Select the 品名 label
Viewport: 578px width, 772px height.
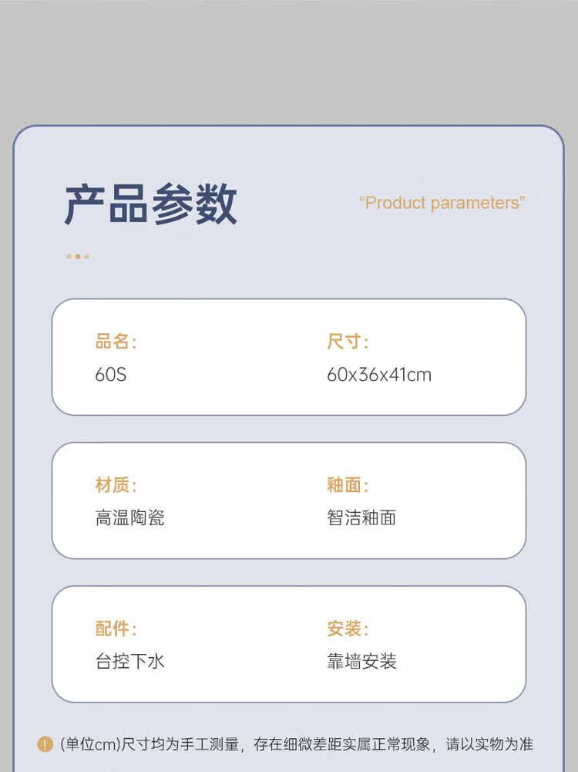[x=116, y=342]
